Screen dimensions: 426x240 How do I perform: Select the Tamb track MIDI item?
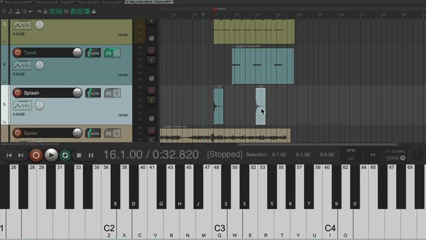click(x=263, y=66)
